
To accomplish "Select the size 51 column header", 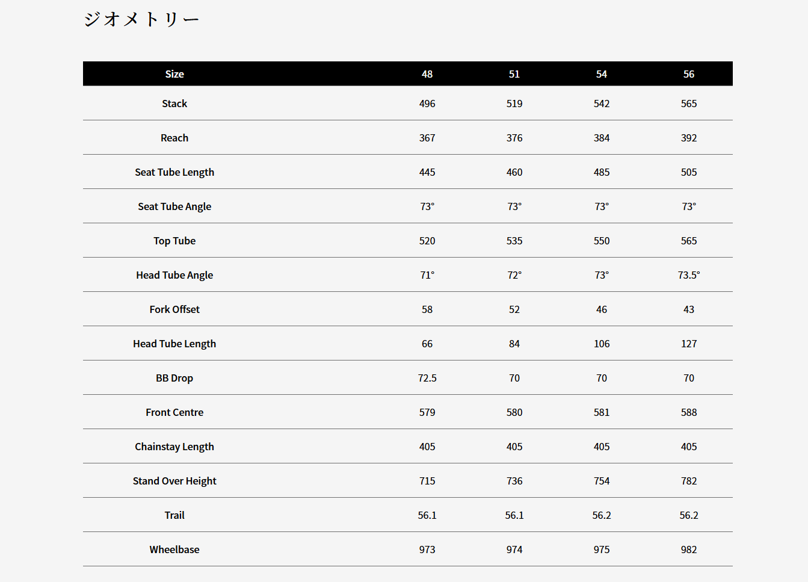I will coord(514,74).
